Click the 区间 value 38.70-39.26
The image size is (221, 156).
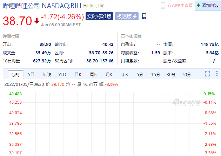pyautogui.click(x=101, y=53)
